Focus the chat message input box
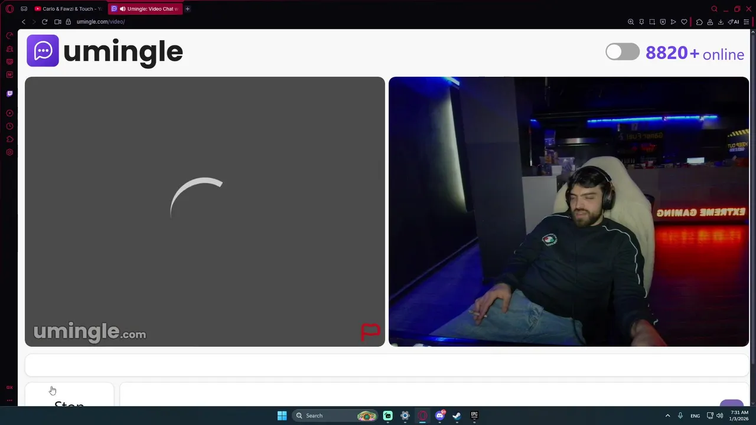Image resolution: width=756 pixels, height=425 pixels. pyautogui.click(x=434, y=394)
